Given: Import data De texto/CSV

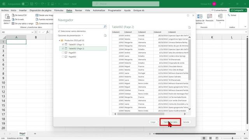Looking at the screenshot, I should [19, 15].
